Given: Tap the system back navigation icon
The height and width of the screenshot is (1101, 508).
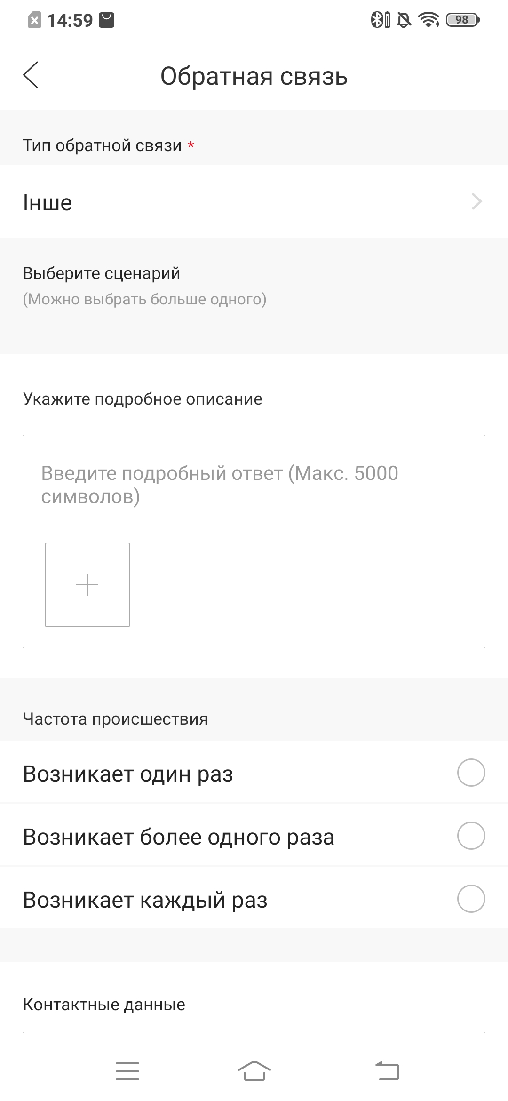Looking at the screenshot, I should pos(387,1071).
